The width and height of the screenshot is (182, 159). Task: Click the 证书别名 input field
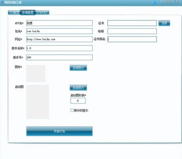coord(132,39)
